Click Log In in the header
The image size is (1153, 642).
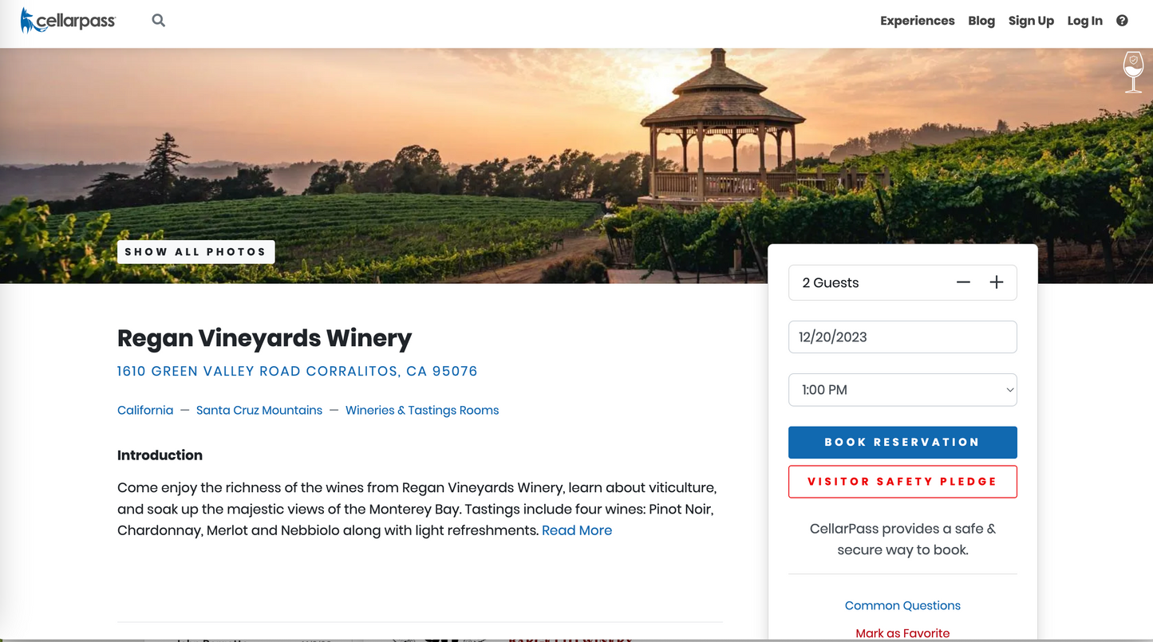(1084, 21)
